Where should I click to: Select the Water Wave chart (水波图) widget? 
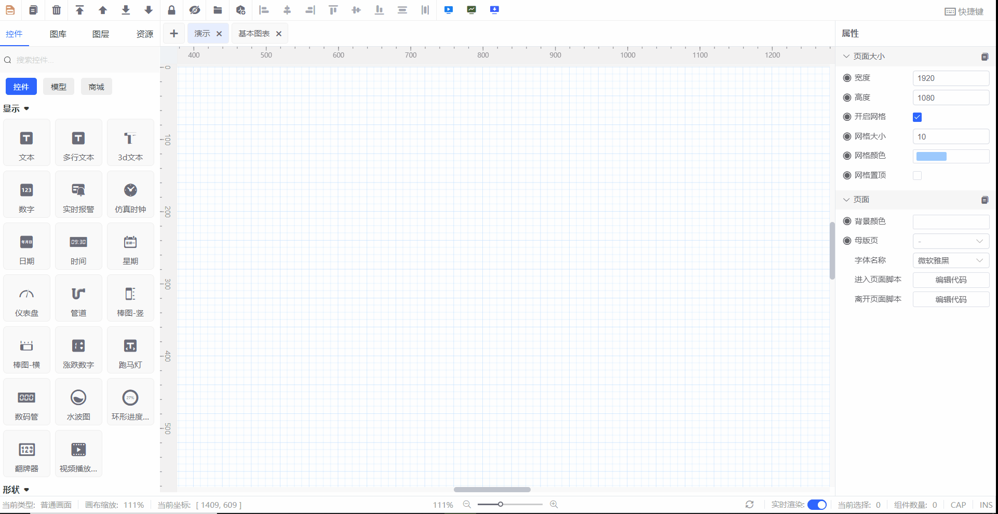(x=78, y=402)
